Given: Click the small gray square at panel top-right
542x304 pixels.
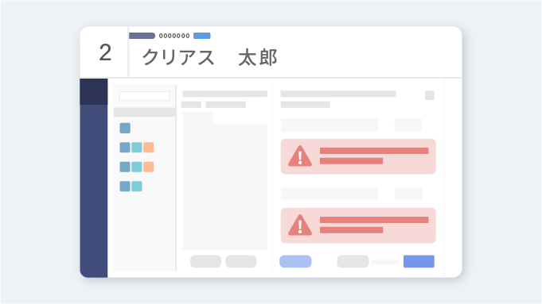Looking at the screenshot, I should [x=430, y=95].
